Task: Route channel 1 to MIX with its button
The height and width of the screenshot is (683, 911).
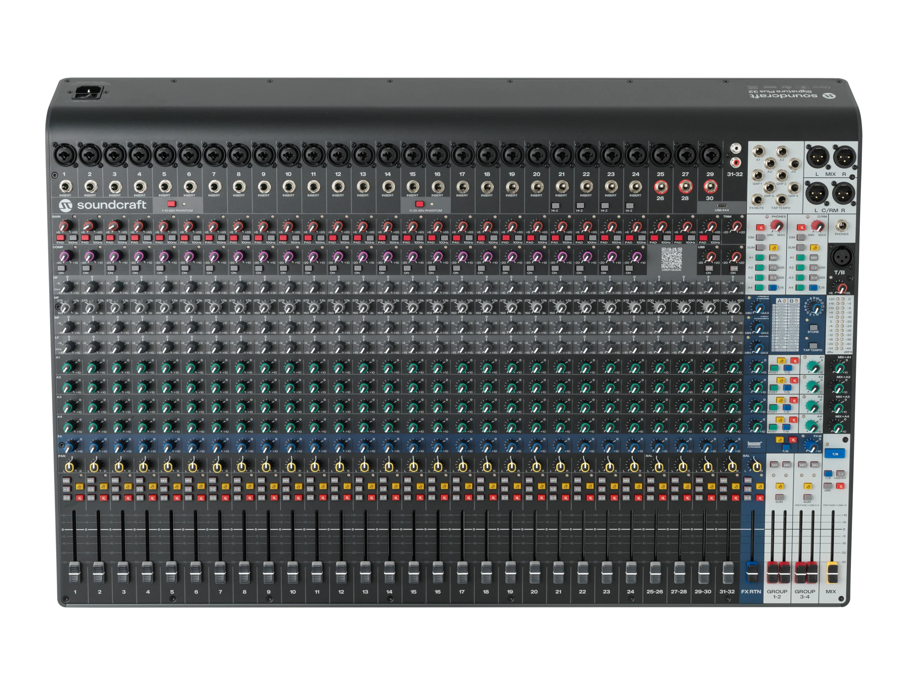Action: (x=66, y=481)
